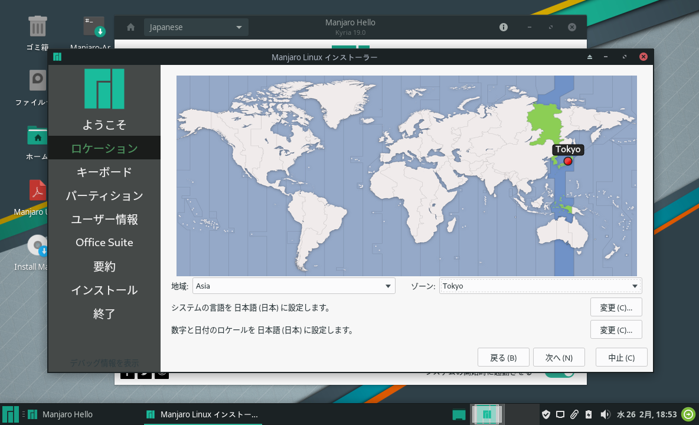Open the display tray icon
Screen dimensions: 699x425
click(560, 415)
